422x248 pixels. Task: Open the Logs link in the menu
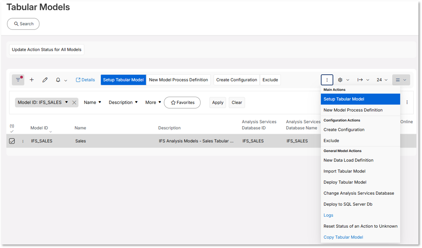coord(328,215)
